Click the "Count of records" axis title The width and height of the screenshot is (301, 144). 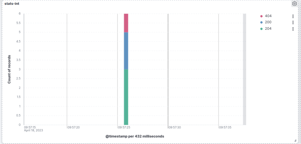[x=9, y=69]
